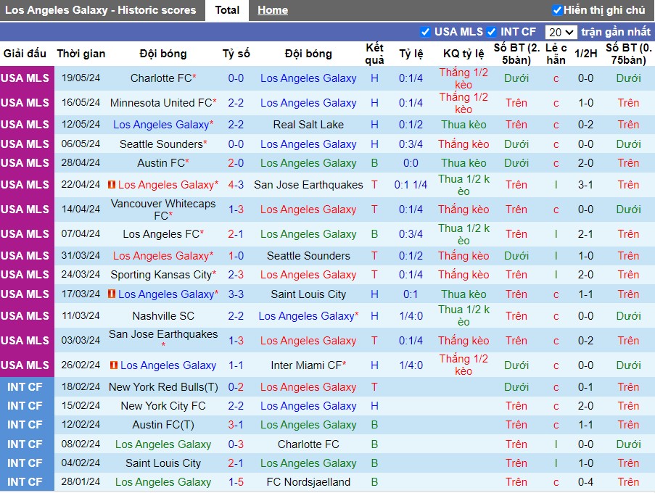Image resolution: width=655 pixels, height=493 pixels.
Task: Click red card icon on 17/03/24 row
Action: [112, 294]
